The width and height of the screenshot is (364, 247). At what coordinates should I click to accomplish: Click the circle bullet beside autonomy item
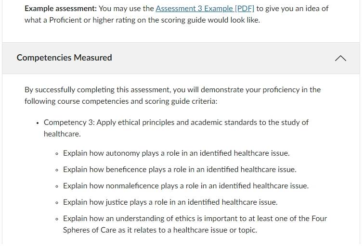(57, 154)
